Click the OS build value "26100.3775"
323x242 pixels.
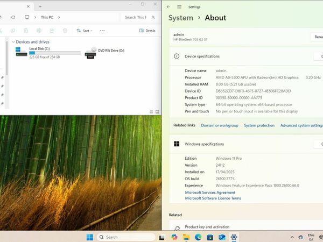pos(225,179)
